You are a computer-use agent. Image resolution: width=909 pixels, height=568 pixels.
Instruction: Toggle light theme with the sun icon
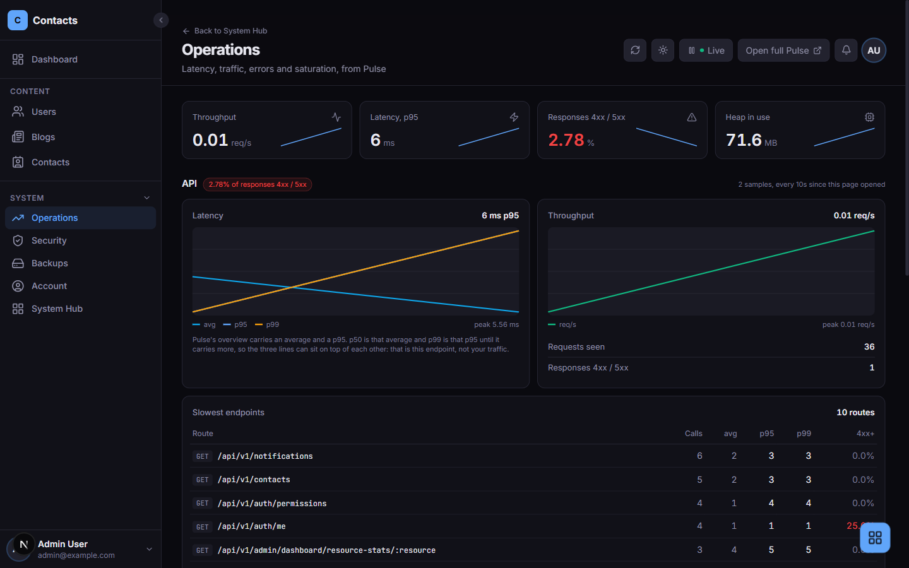(x=663, y=50)
